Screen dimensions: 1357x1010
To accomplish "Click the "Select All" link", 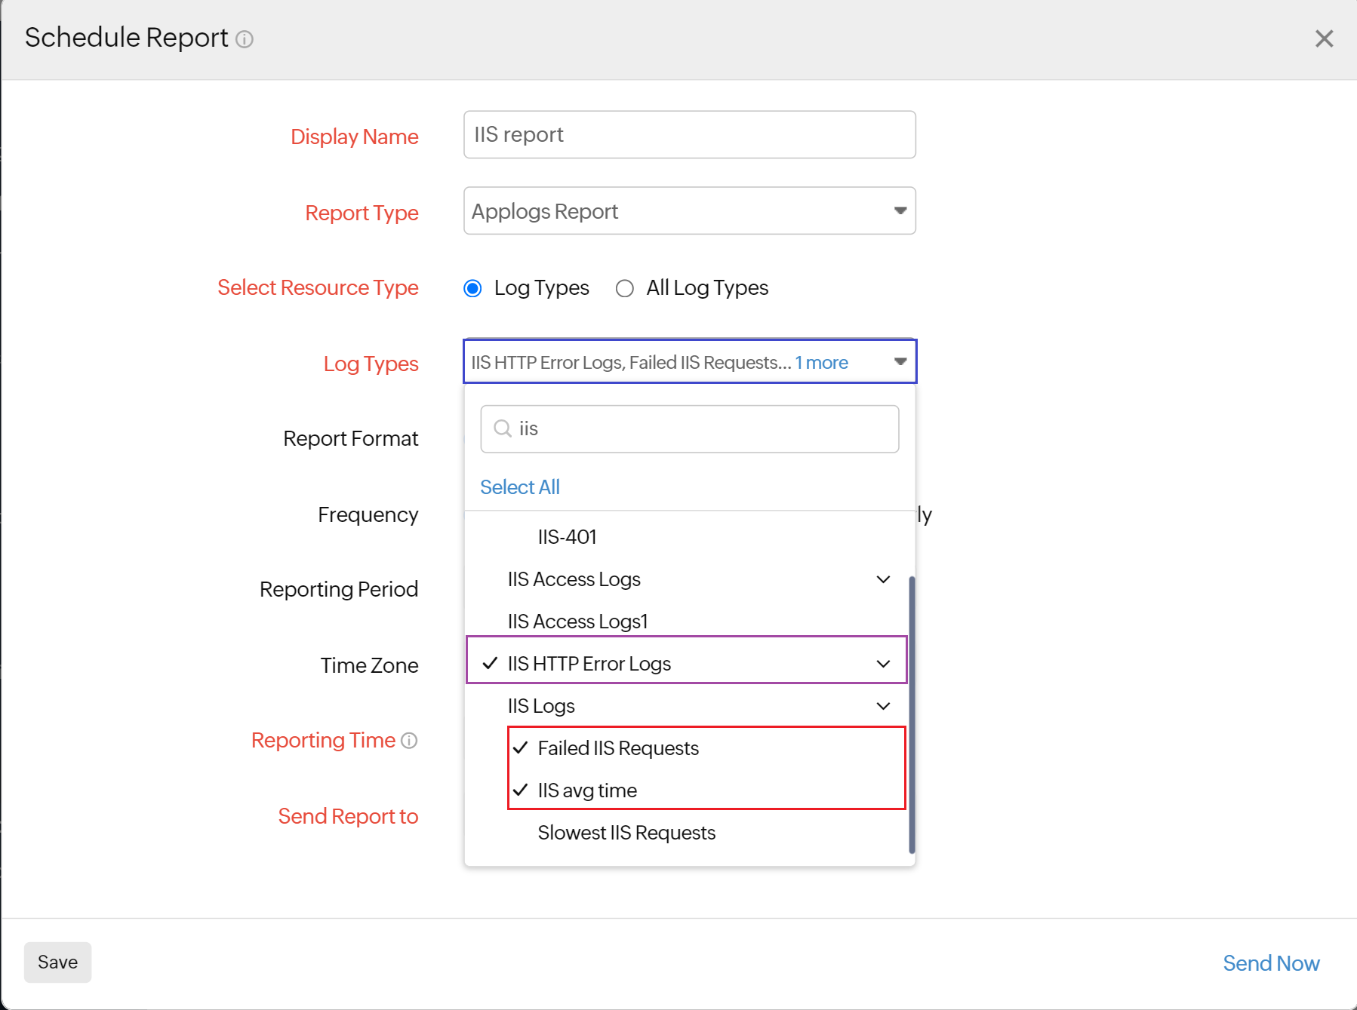I will (x=519, y=487).
